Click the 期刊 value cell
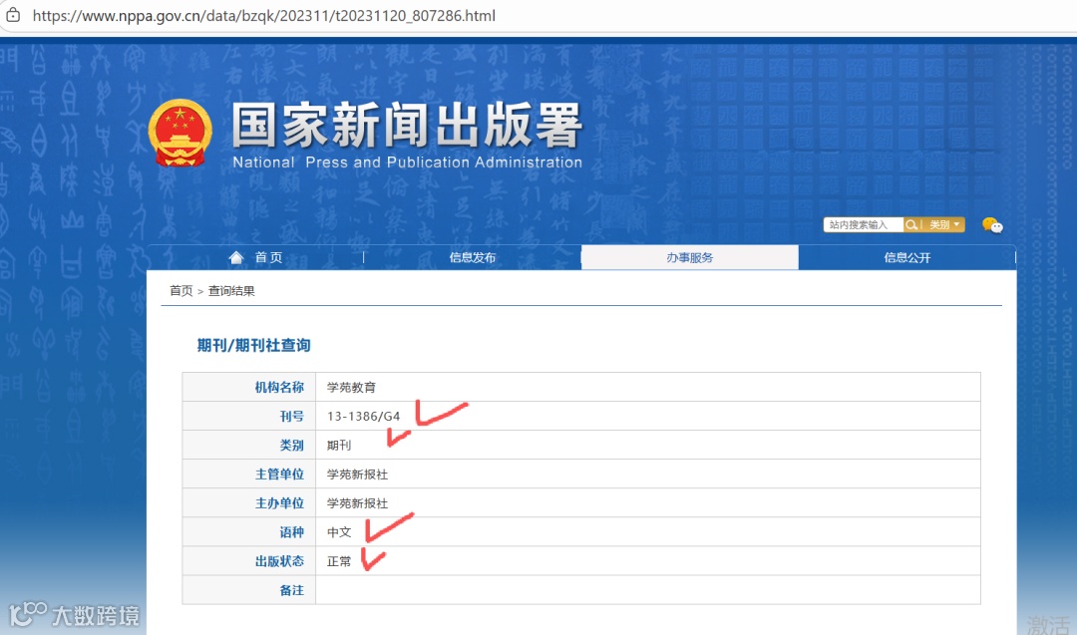Viewport: 1077px width, 635px height. [648, 445]
